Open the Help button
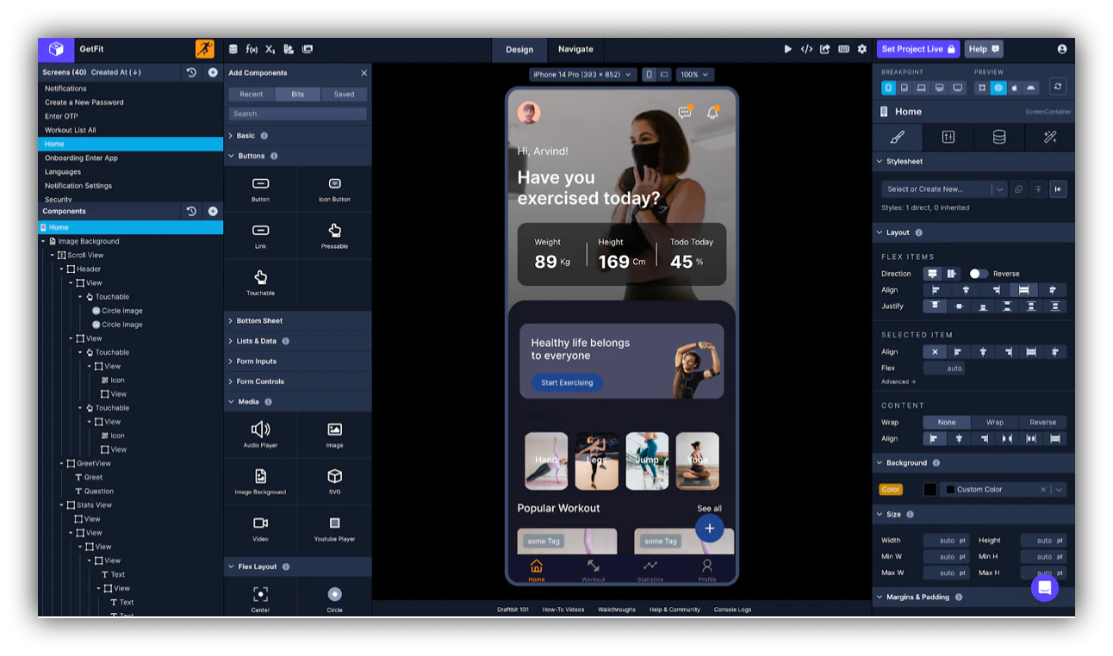1113x656 pixels. click(x=984, y=49)
